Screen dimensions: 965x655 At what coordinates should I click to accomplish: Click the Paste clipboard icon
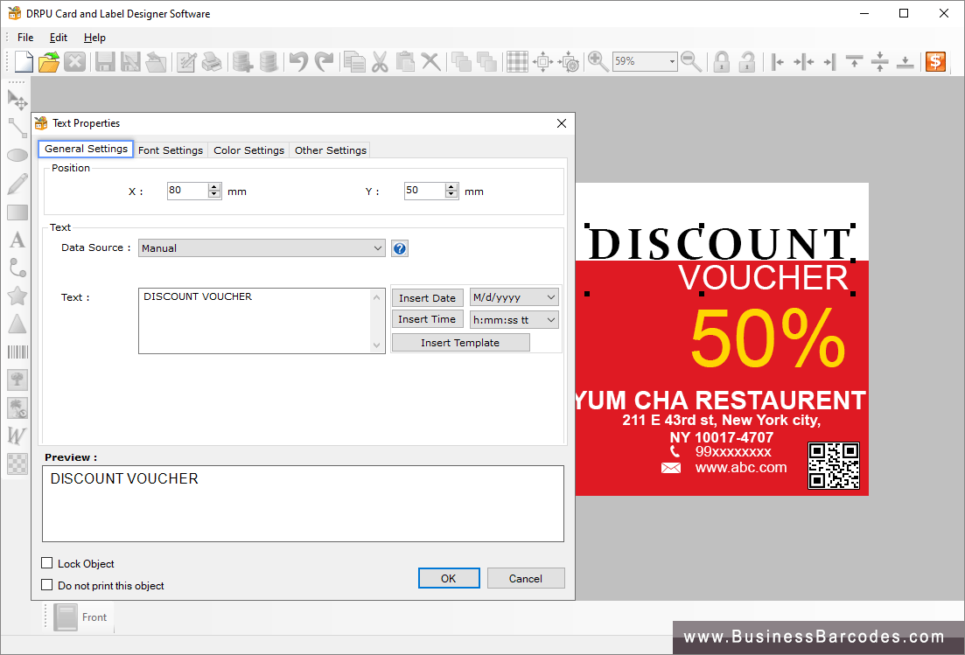[x=405, y=61]
